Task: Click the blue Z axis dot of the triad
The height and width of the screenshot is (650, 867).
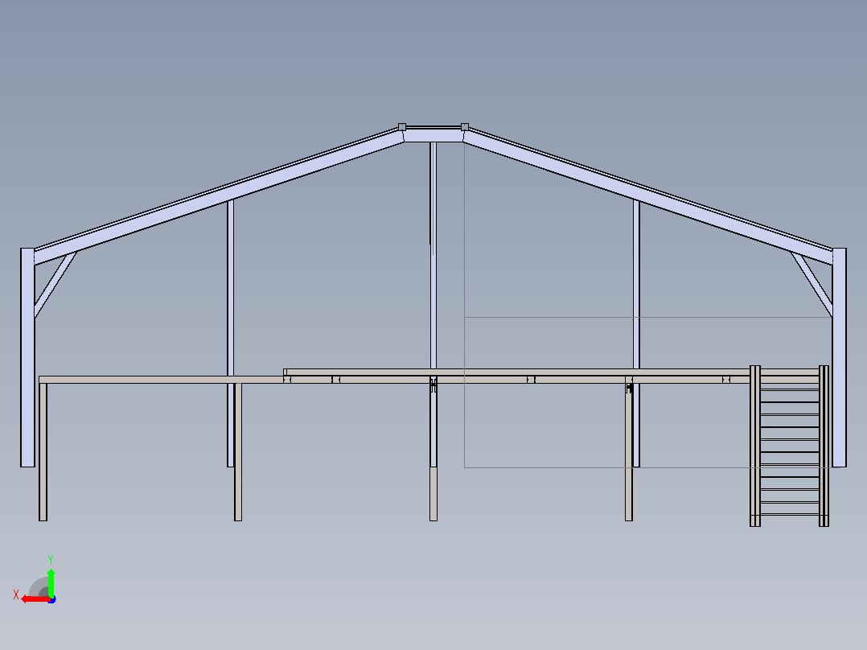Action: coord(51,599)
